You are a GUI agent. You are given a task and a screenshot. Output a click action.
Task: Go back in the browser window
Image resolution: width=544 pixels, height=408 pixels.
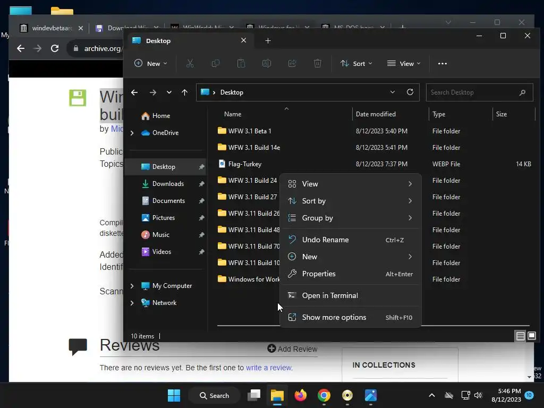[x=21, y=48]
